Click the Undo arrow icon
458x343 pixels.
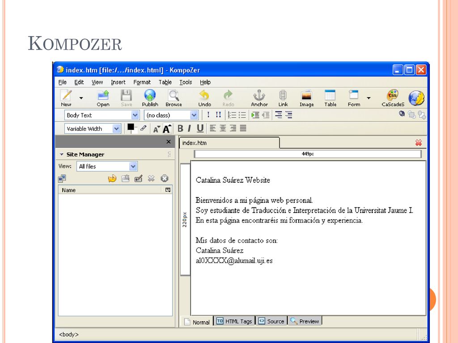tap(204, 95)
